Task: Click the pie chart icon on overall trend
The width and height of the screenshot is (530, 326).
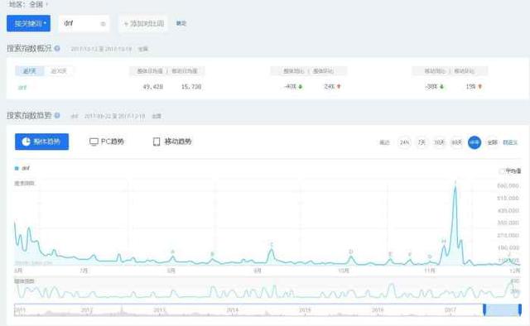Action: [x=26, y=141]
